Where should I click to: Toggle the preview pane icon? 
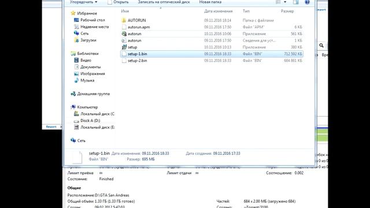[x=295, y=2]
